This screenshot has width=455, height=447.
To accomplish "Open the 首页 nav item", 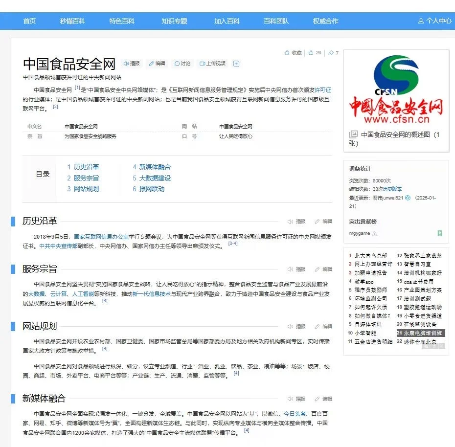I will [29, 21].
